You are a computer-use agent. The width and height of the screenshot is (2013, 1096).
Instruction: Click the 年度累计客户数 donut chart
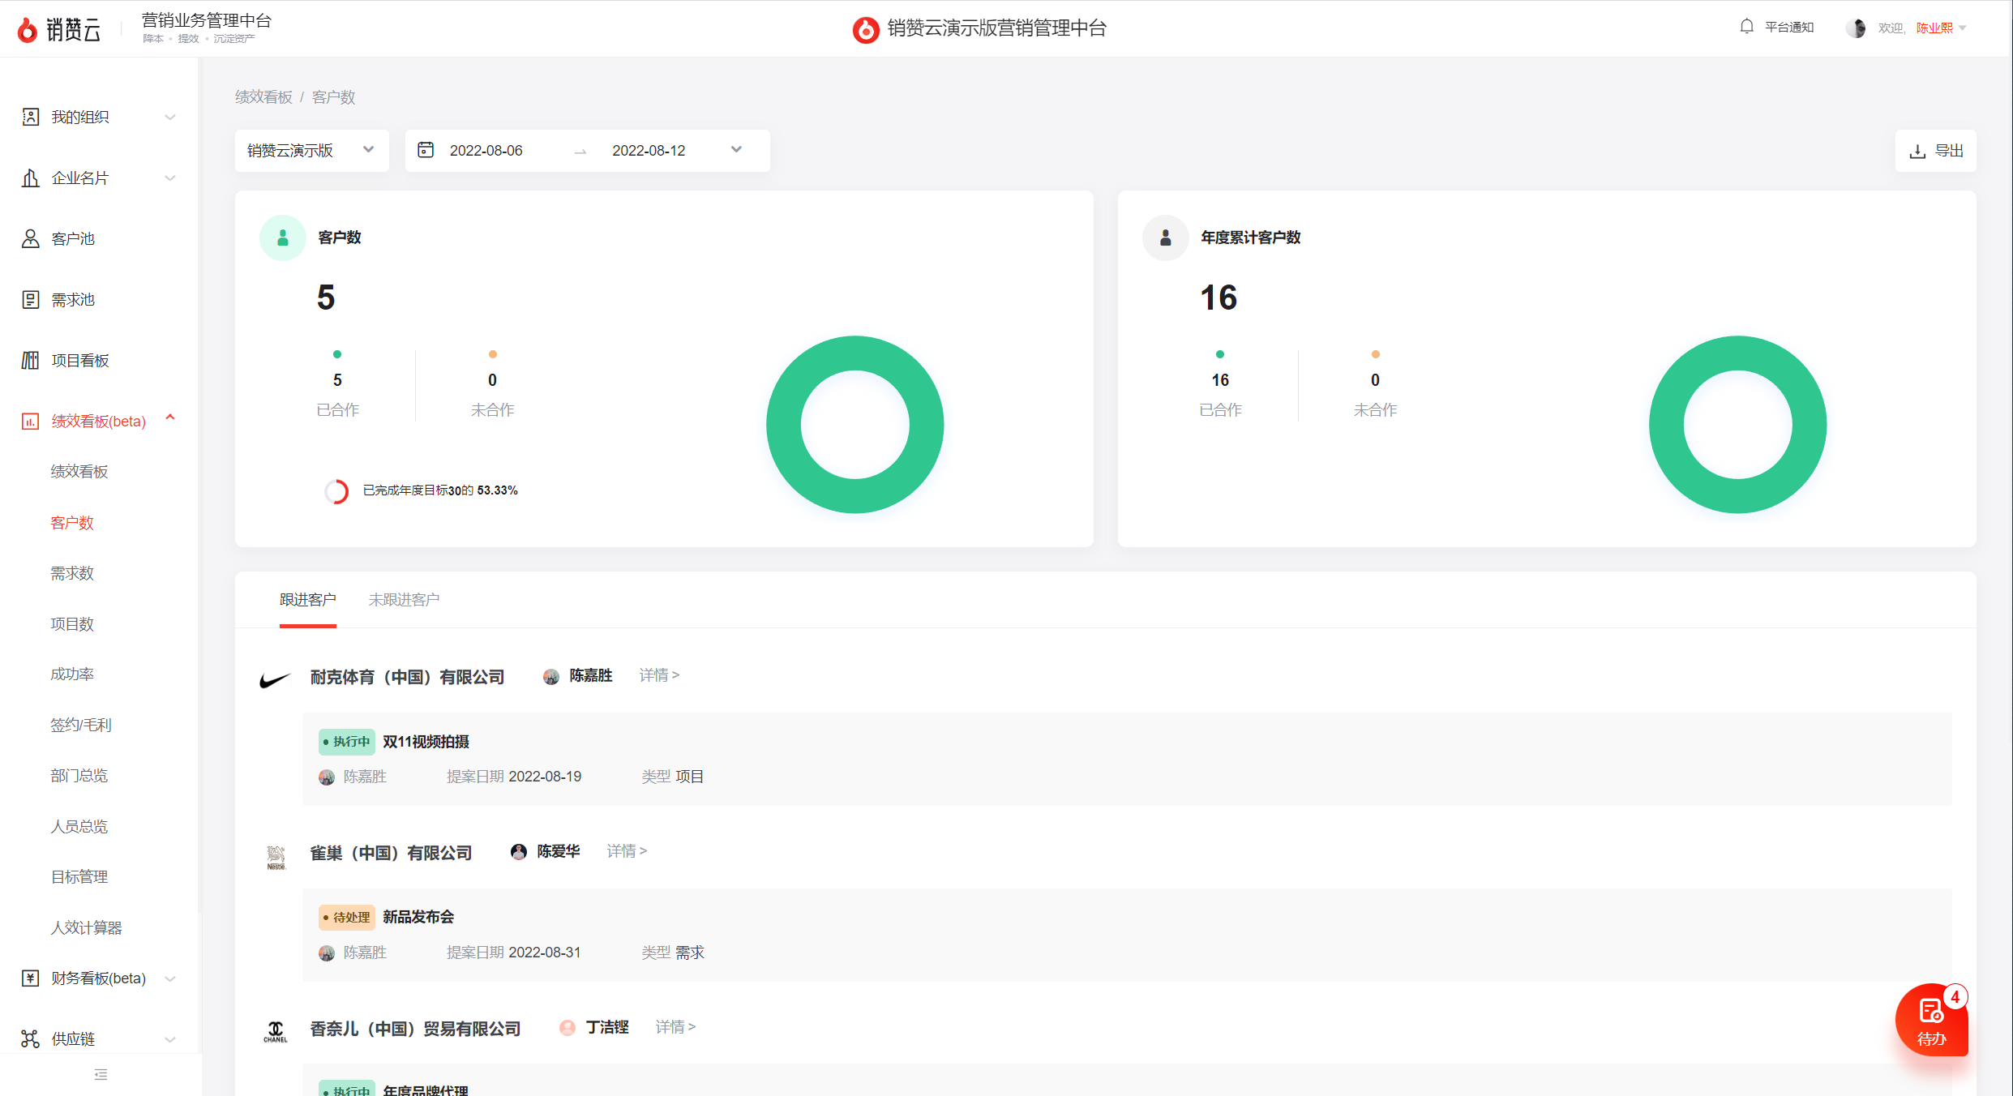coord(1738,424)
